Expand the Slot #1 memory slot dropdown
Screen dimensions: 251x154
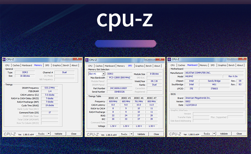pos(103,74)
